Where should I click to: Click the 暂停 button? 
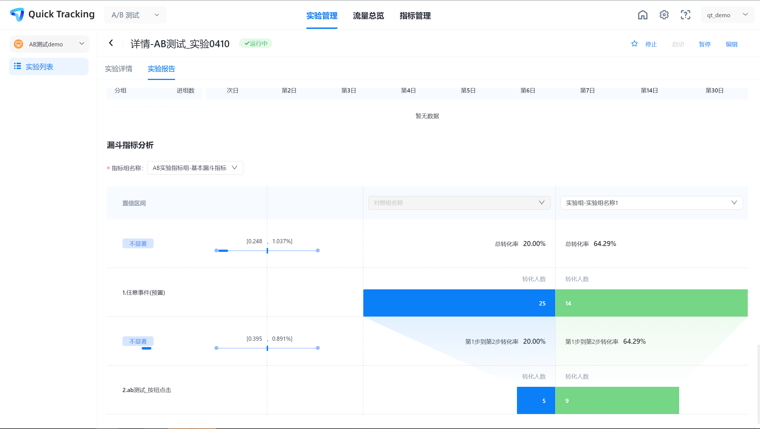pyautogui.click(x=704, y=44)
